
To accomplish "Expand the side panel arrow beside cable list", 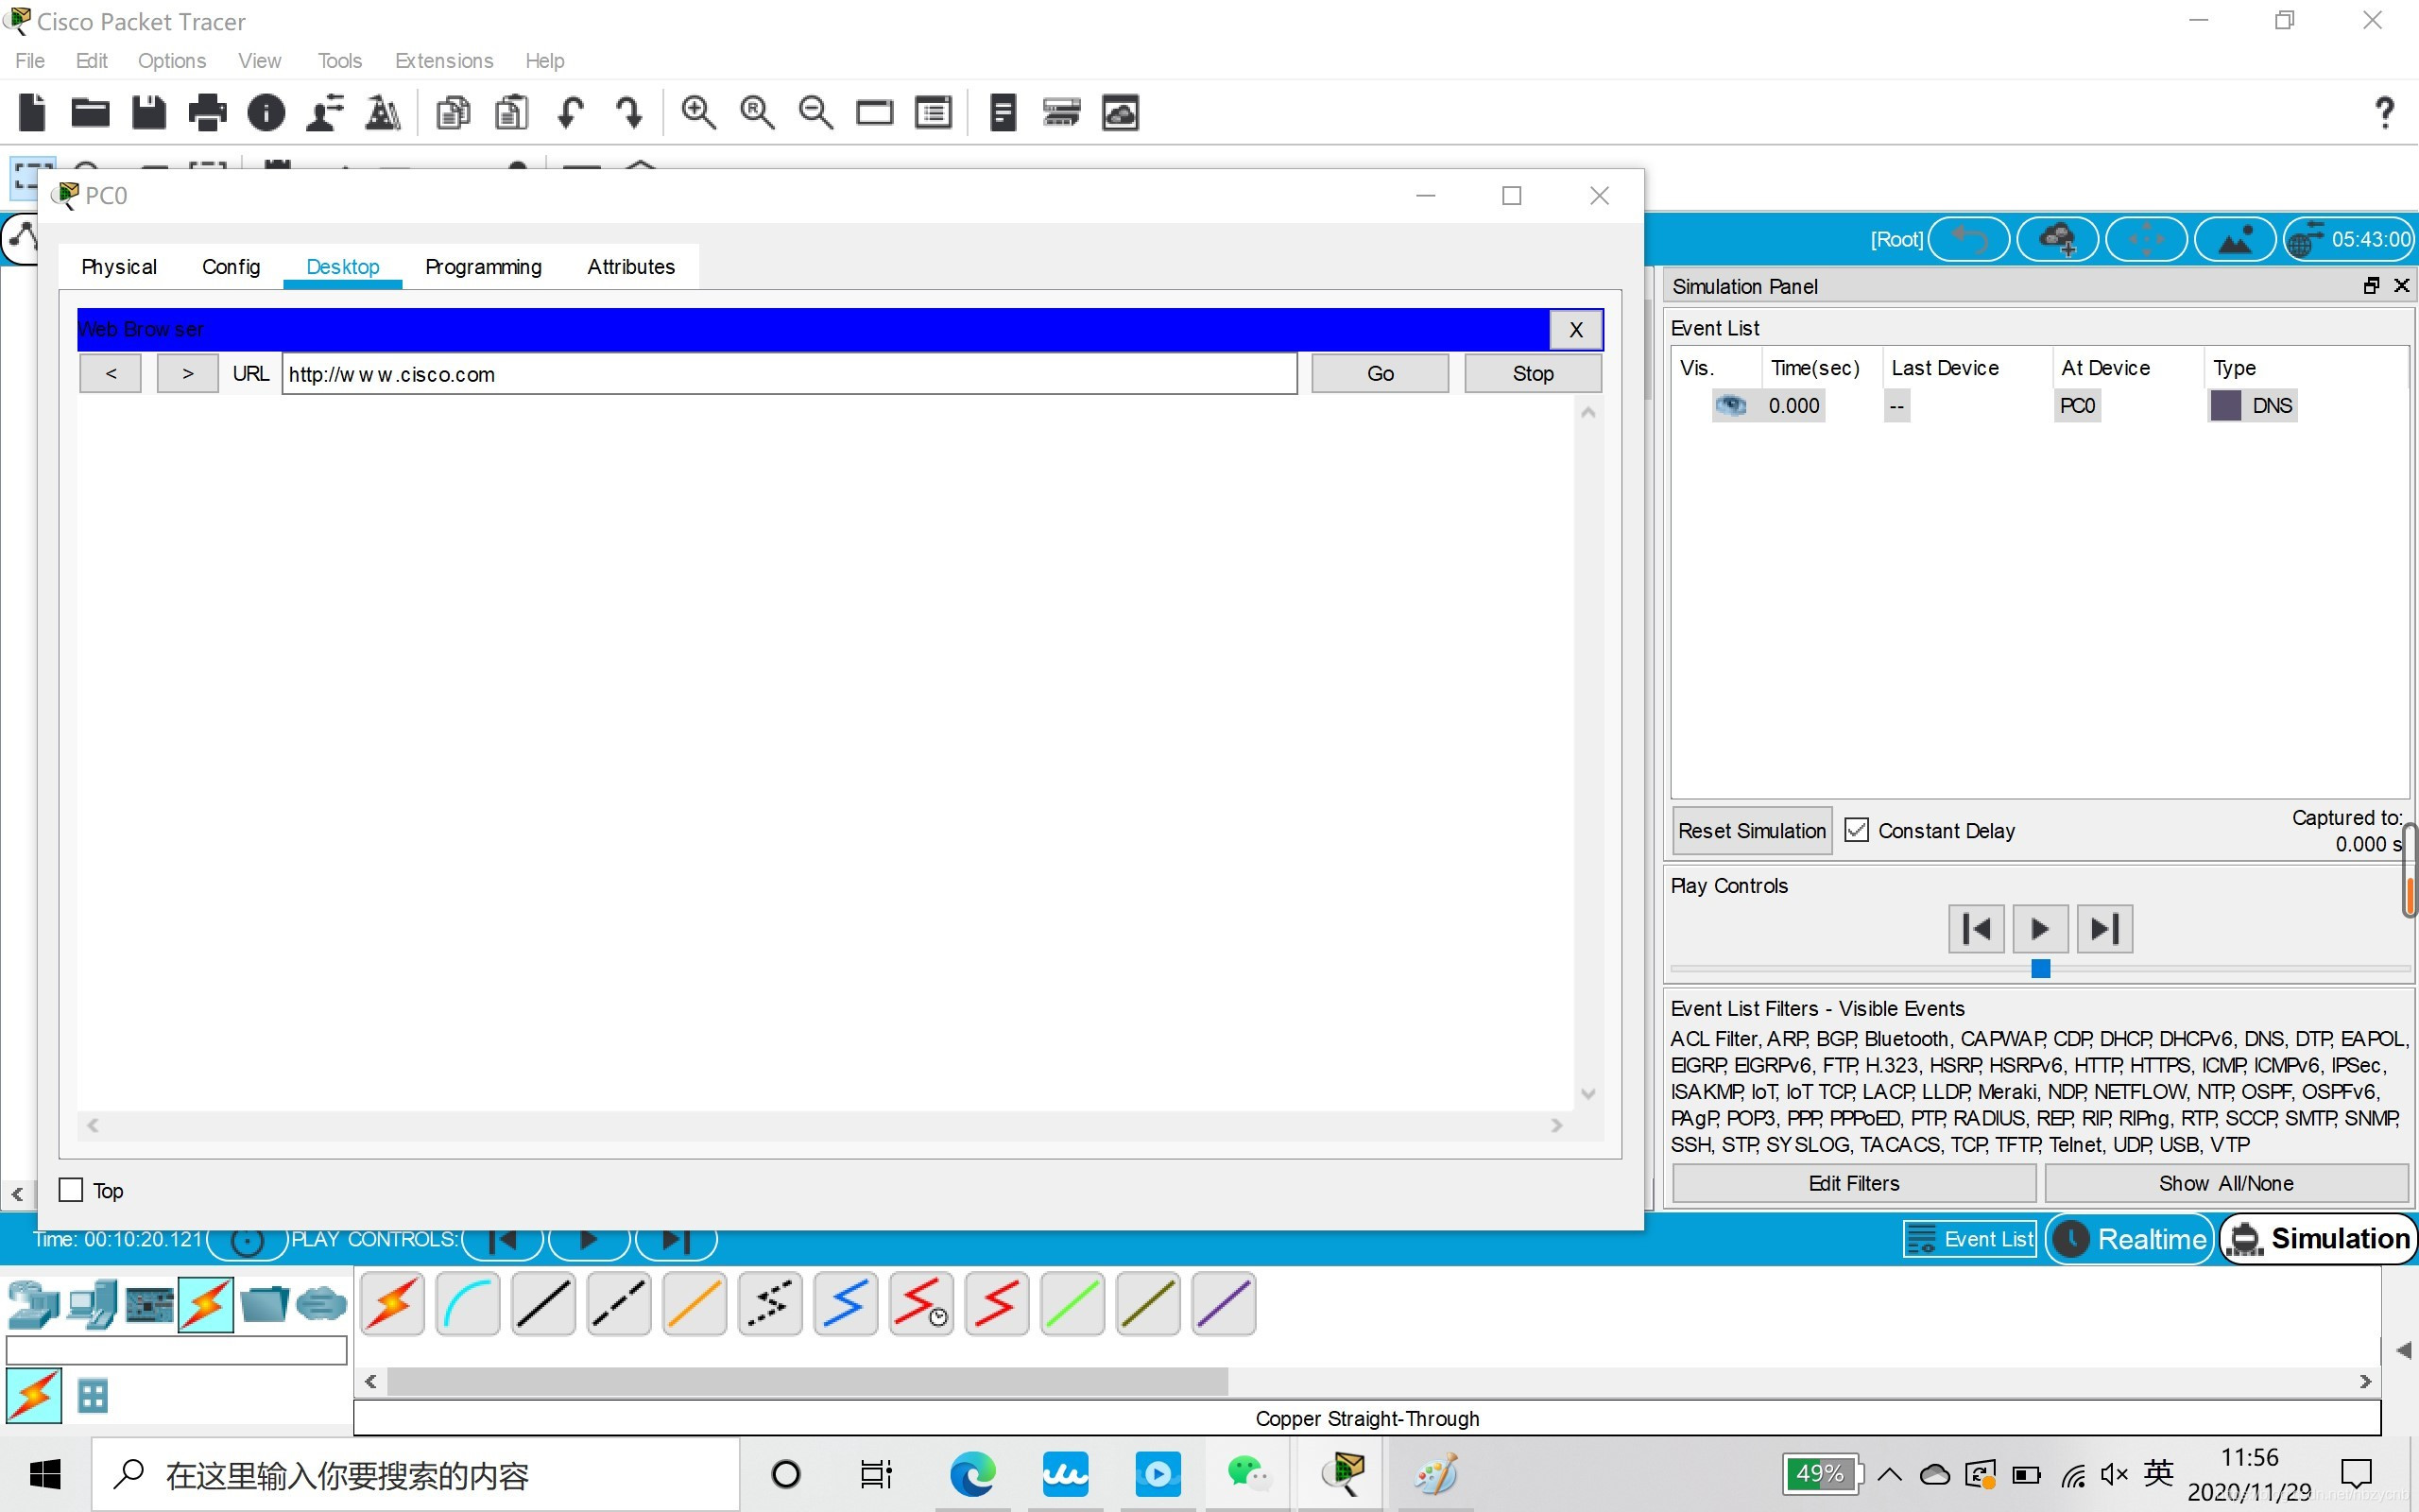I will pos(2403,1350).
